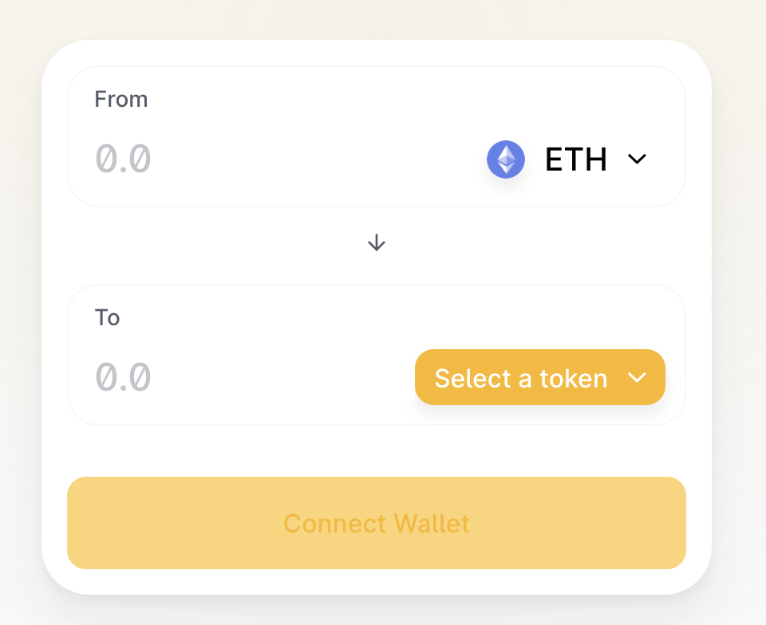The height and width of the screenshot is (625, 766).
Task: Click the To label
Action: [107, 317]
